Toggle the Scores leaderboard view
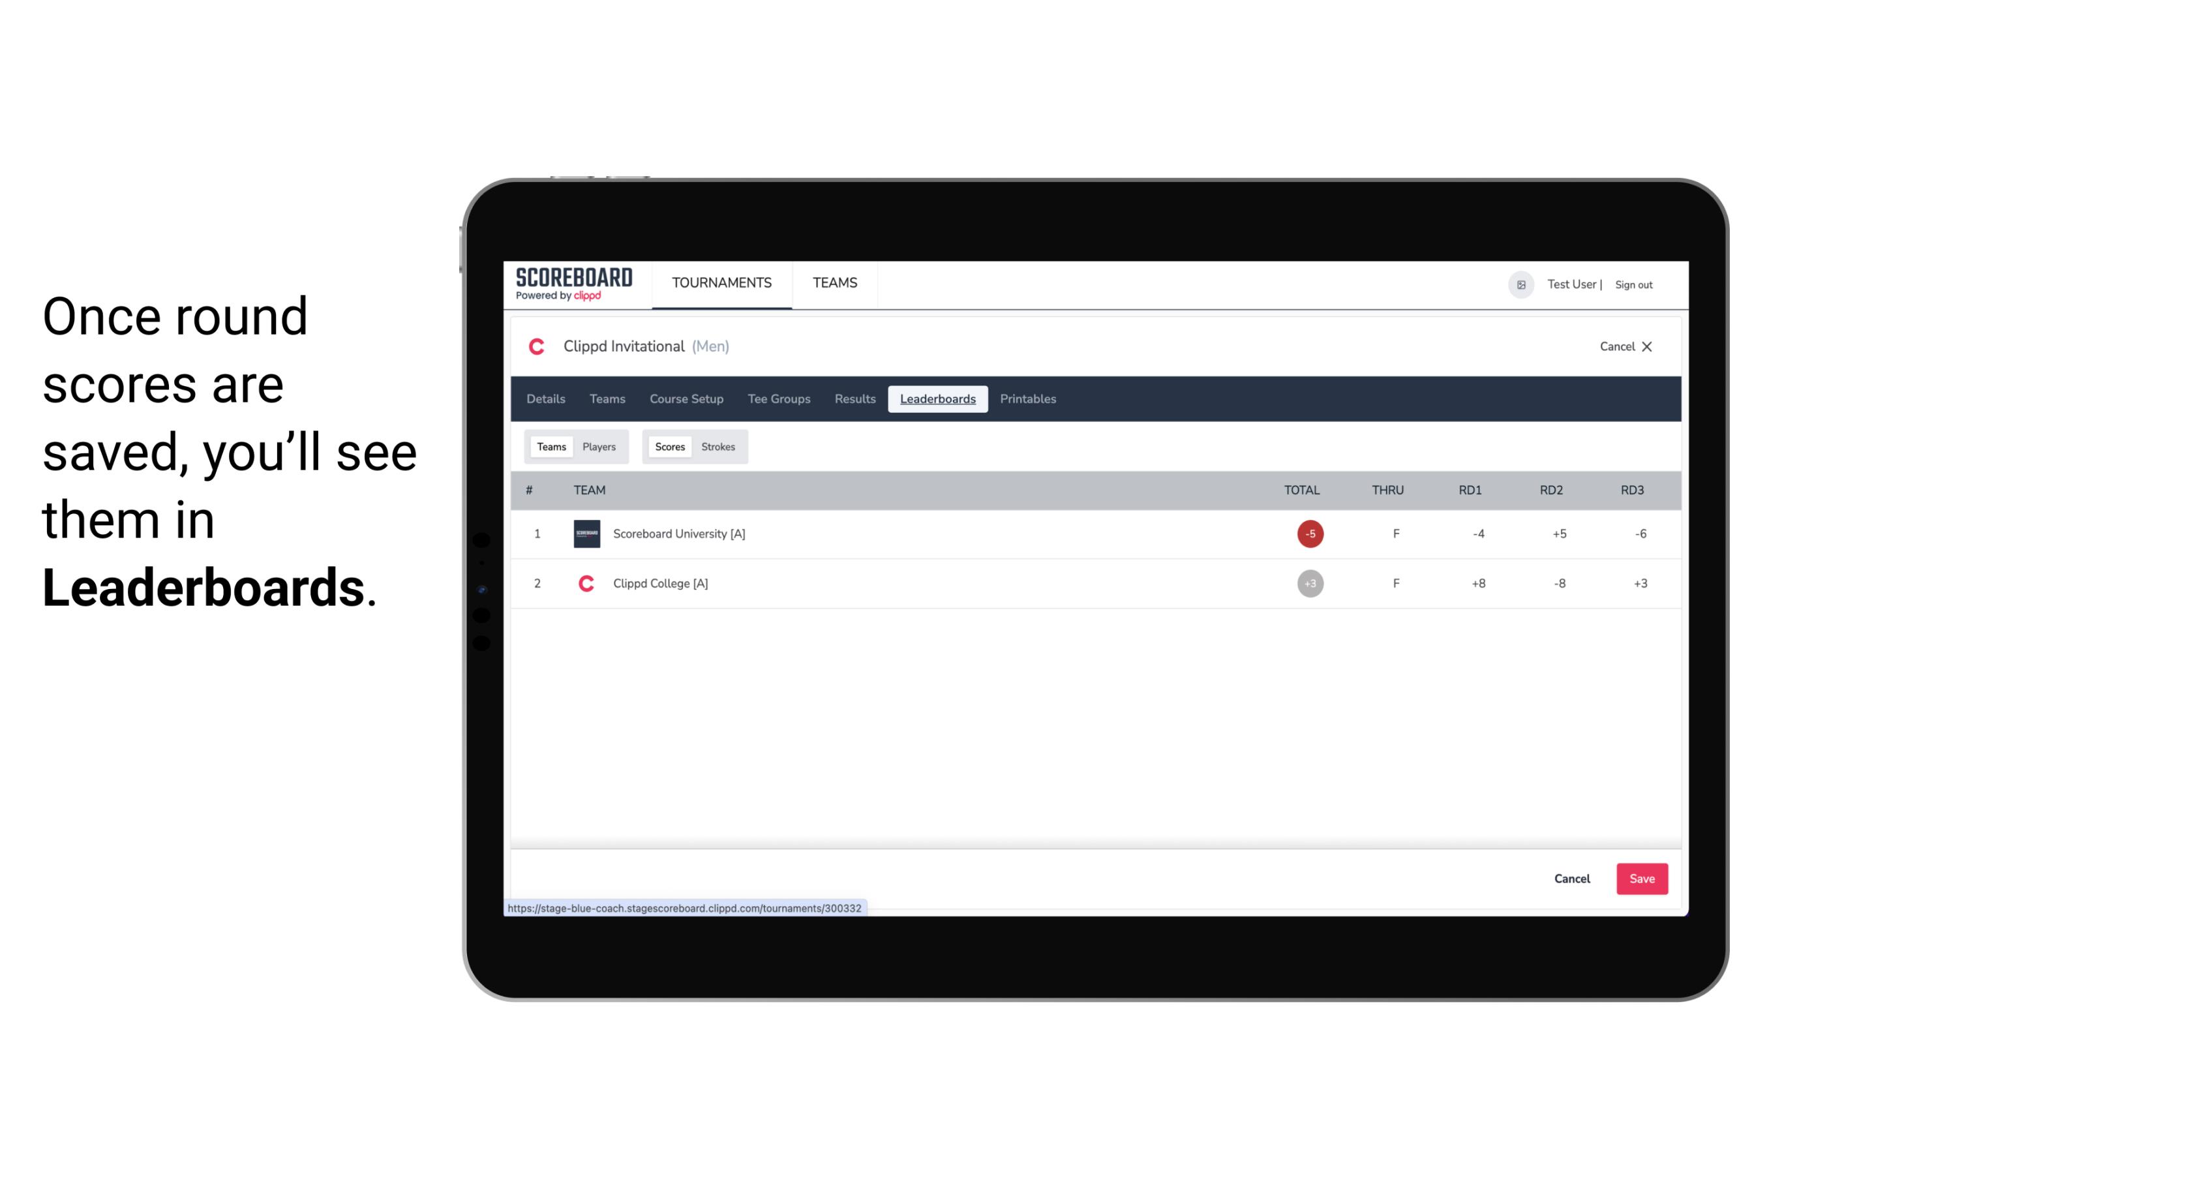Screen dimensions: 2189x1178 point(670,447)
